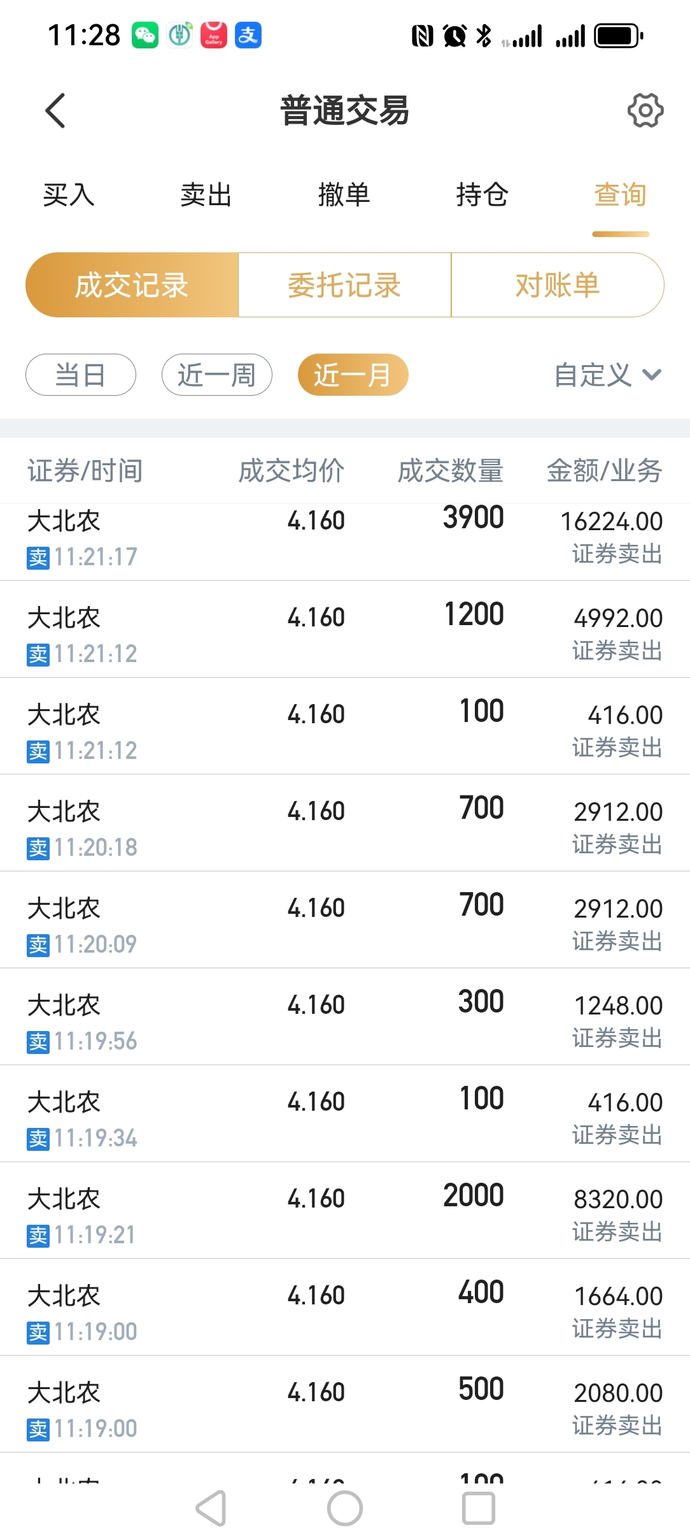Screen dimensions: 690x1537
Task: Select the 近一周 date filter
Action: pos(217,375)
